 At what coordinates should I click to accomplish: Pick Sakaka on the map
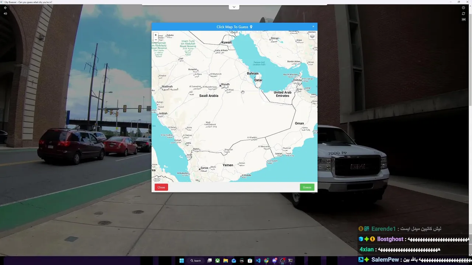click(170, 35)
